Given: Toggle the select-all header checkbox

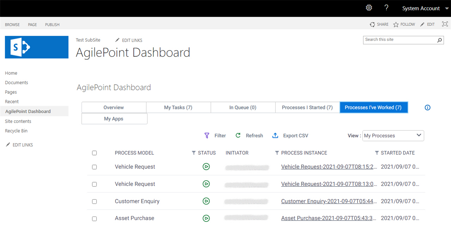Looking at the screenshot, I should (94, 153).
